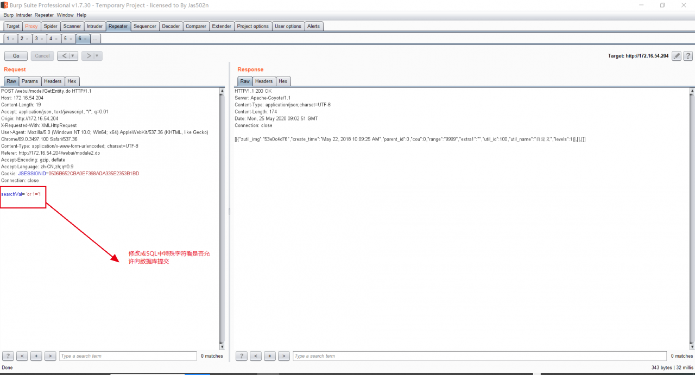Go to next match in request search
The width and height of the screenshot is (695, 375).
point(50,356)
